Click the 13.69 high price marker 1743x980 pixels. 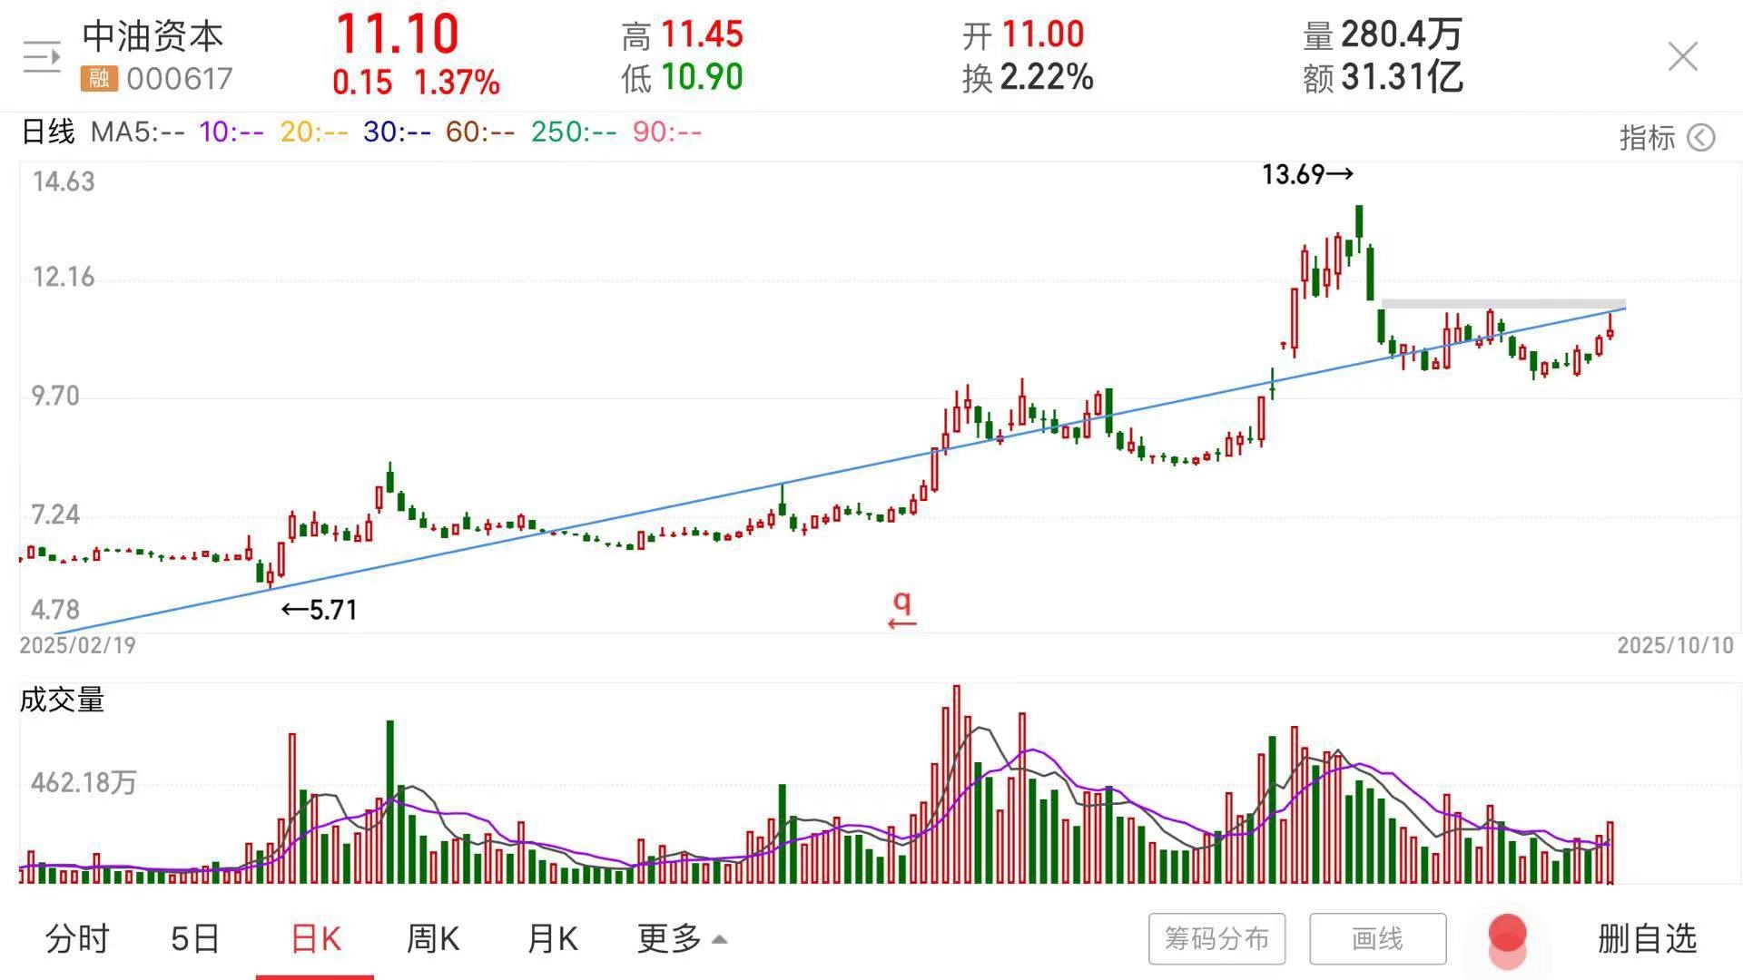[1306, 174]
